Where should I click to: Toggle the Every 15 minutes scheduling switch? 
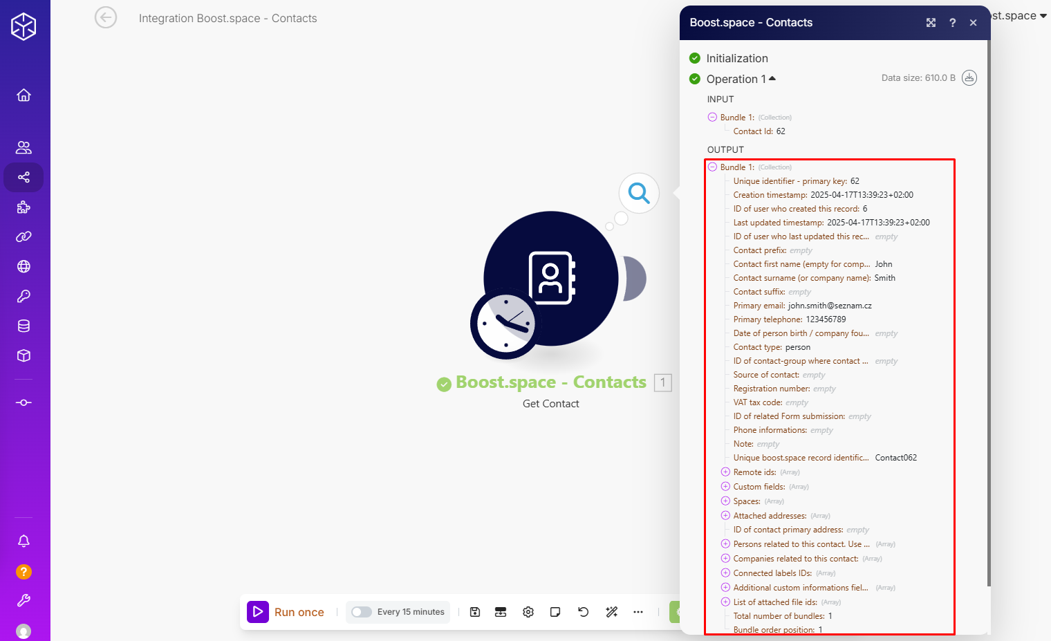(362, 612)
